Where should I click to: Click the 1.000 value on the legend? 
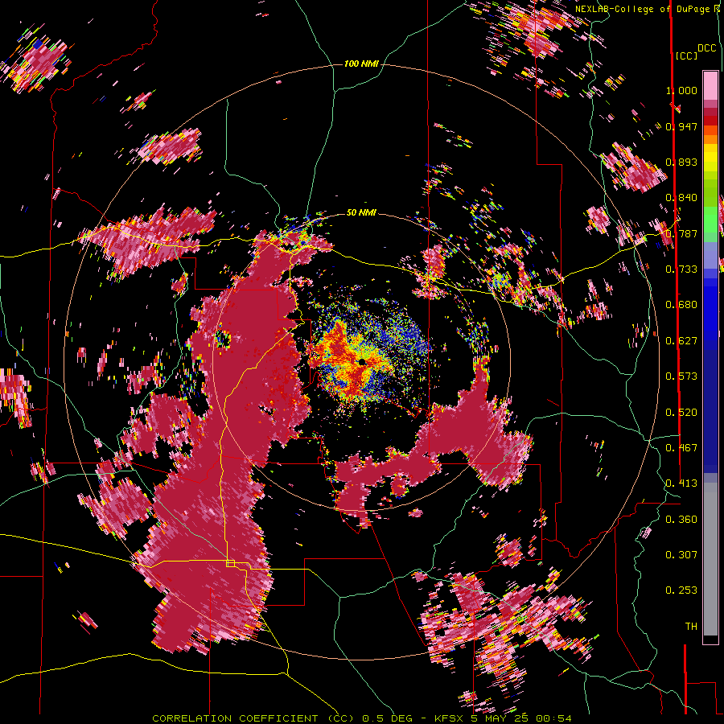click(681, 90)
